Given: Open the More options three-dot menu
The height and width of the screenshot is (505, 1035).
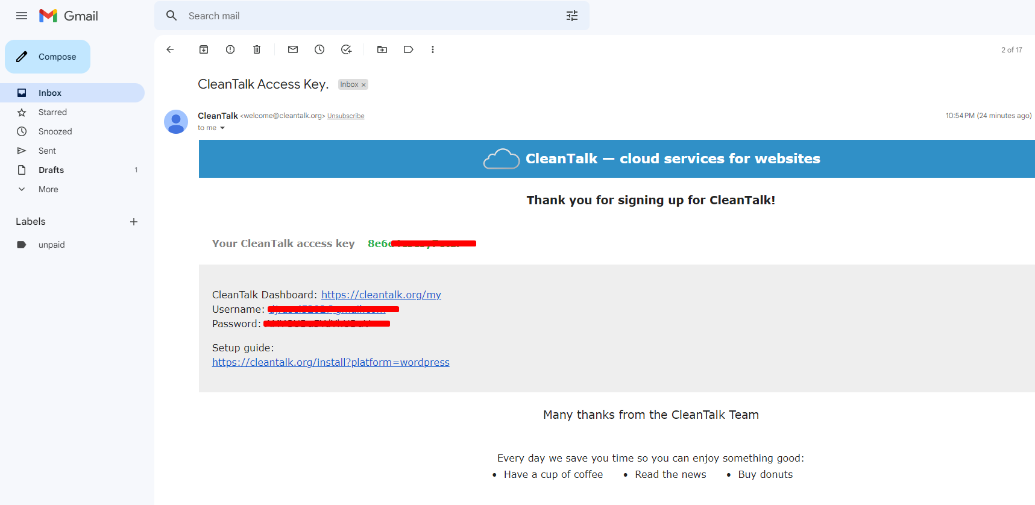Looking at the screenshot, I should 433,49.
